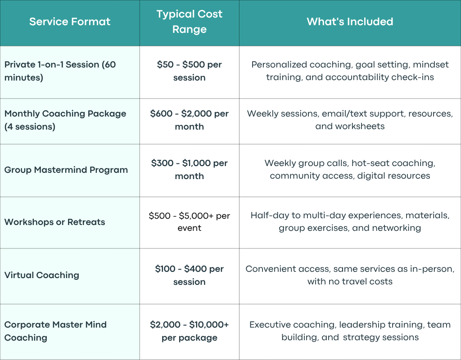Viewport: 461px width, 360px height.
Task: Select the $2,000 - $10,000+ per package cell
Action: point(190,332)
